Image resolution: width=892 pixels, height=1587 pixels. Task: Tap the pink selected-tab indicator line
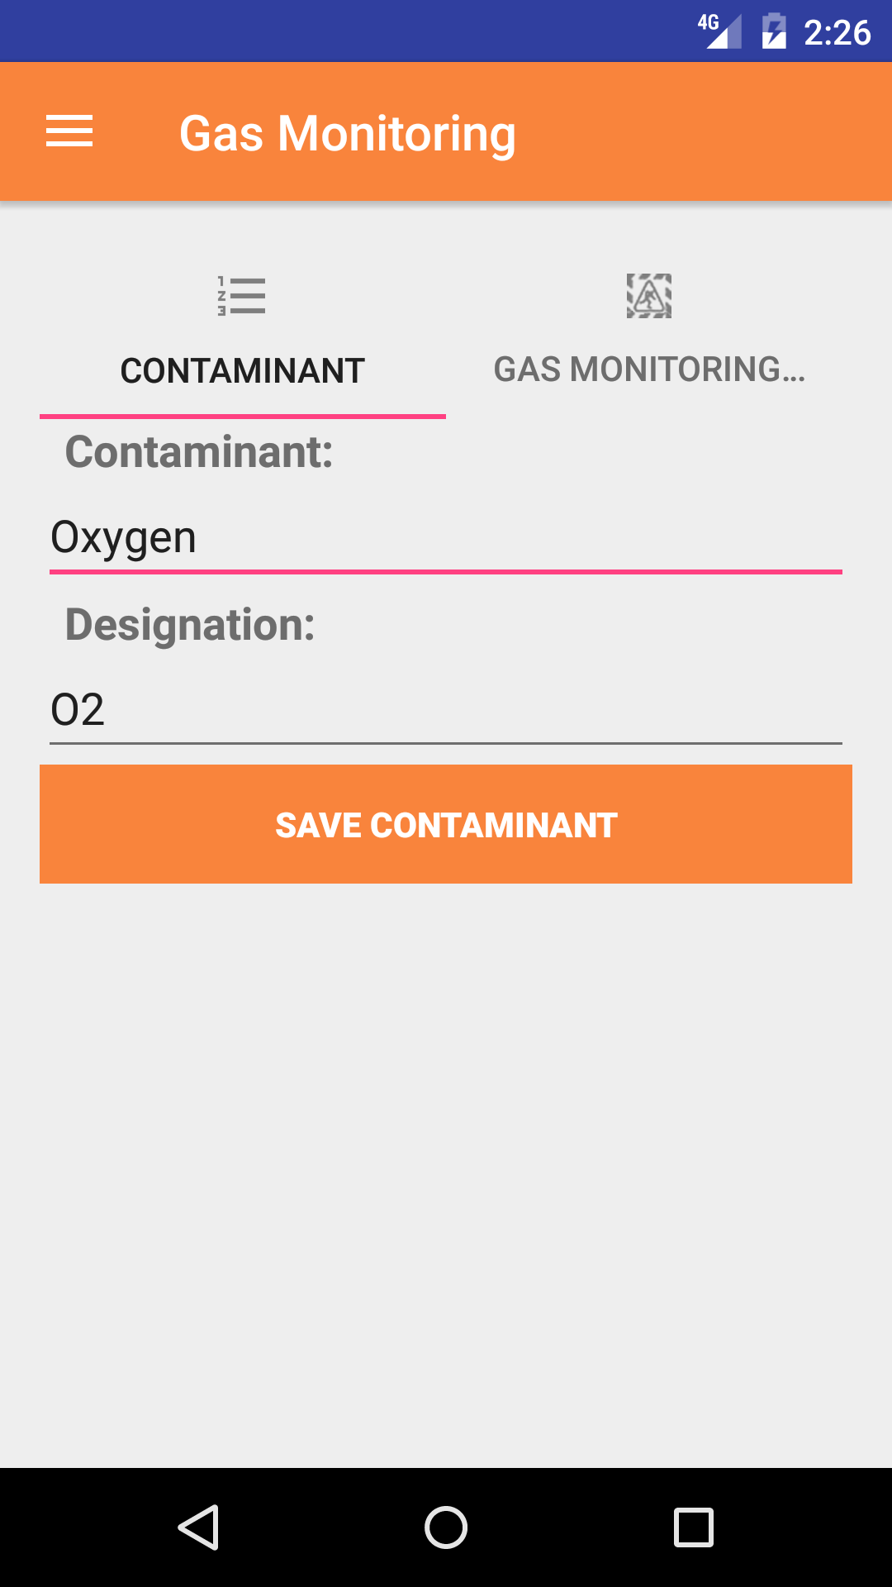tap(243, 416)
